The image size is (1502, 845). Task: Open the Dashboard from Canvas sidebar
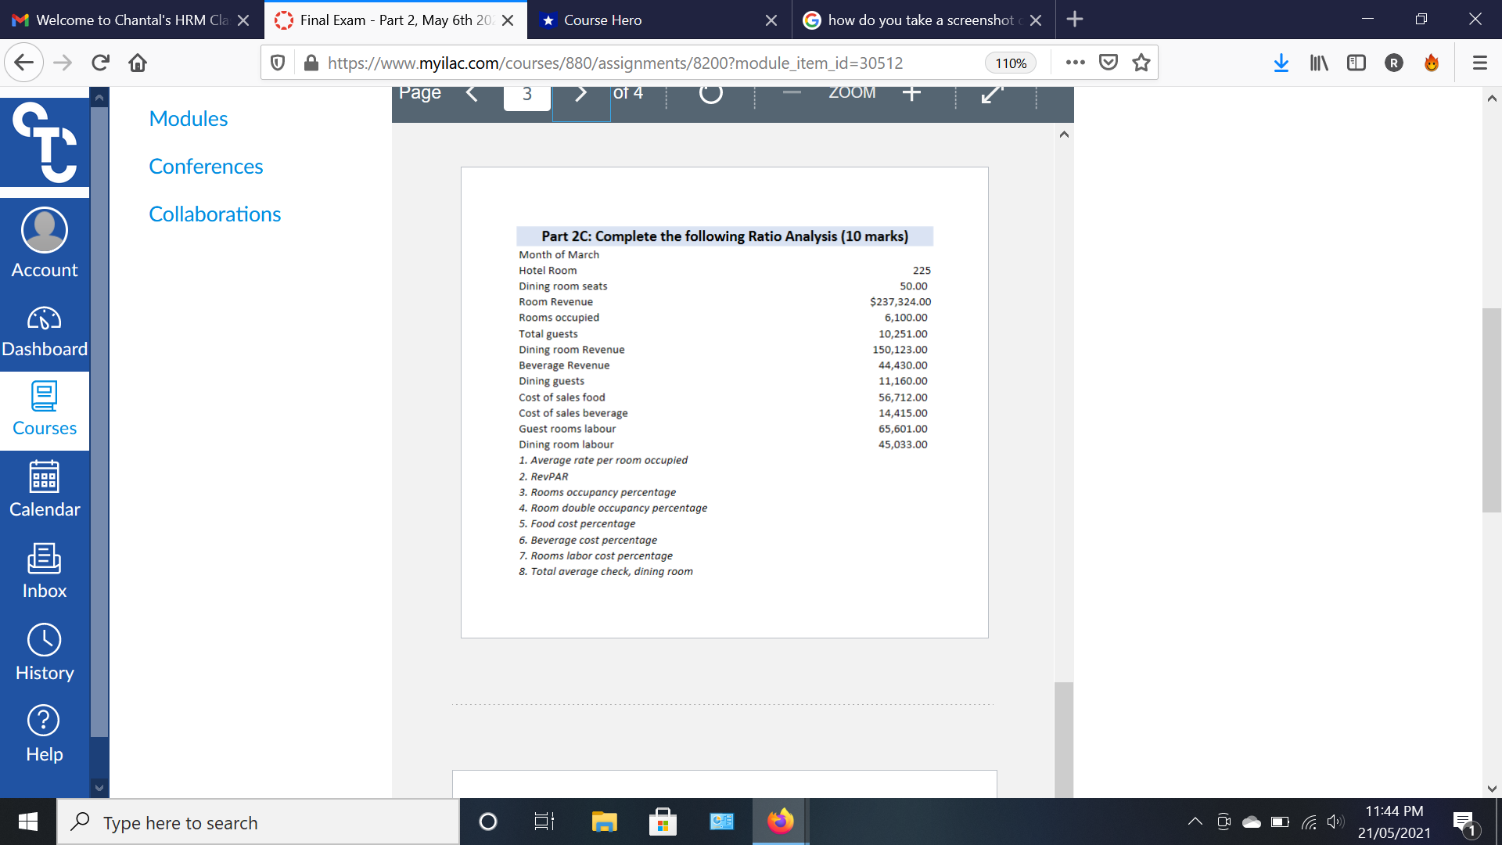(x=45, y=333)
